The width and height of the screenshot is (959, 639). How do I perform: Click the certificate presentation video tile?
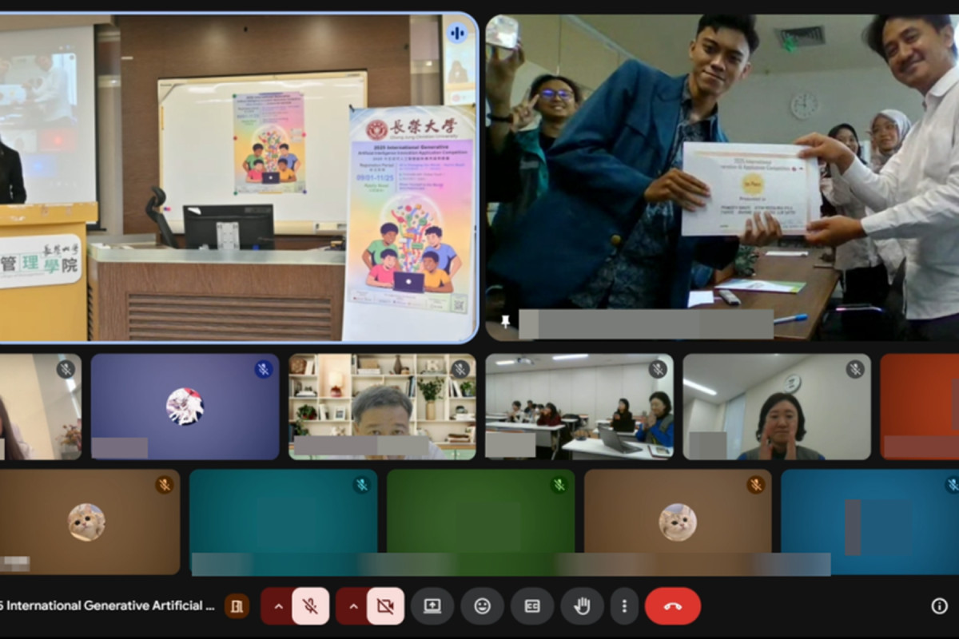point(722,176)
